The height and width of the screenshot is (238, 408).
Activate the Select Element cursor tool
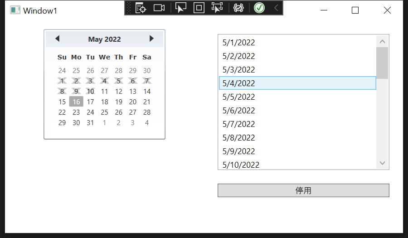(180, 8)
